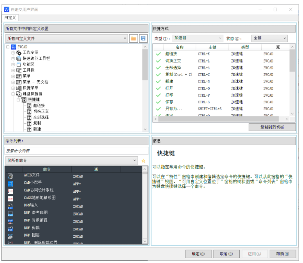Click the star icon next to command filter
303x263 pixels.
[x=144, y=161]
